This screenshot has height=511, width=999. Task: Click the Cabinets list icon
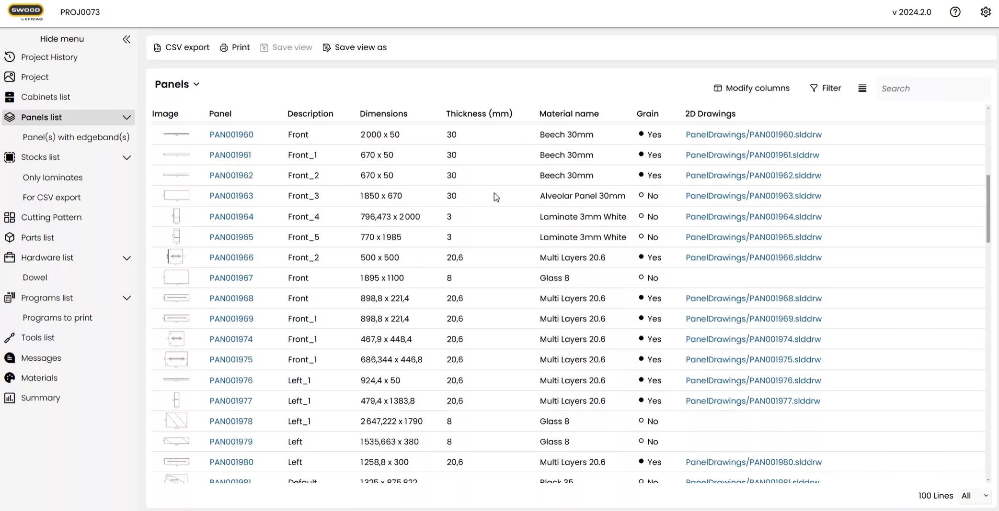pyautogui.click(x=10, y=97)
